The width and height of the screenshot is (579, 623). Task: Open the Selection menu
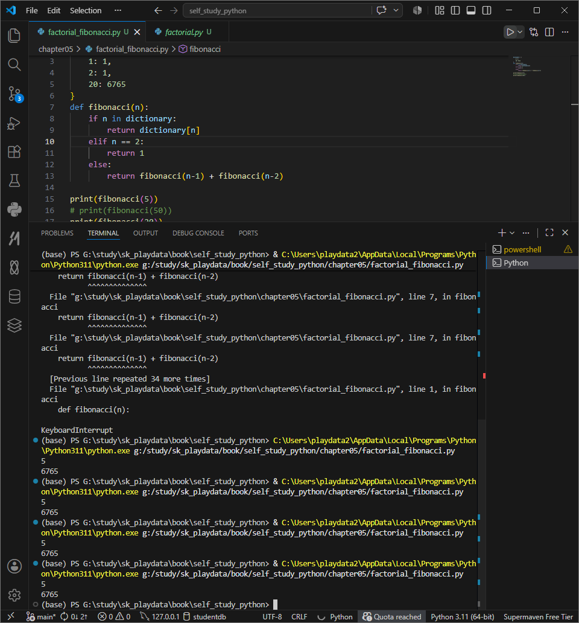[86, 11]
